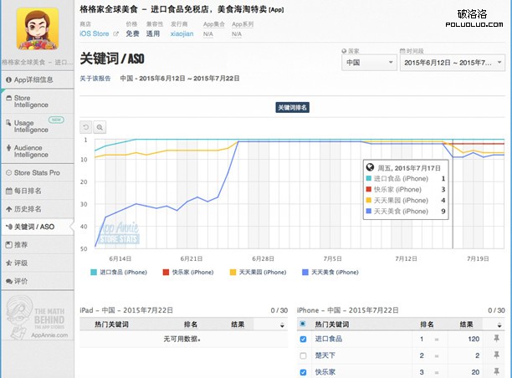Click the chart zoom magnifier button

coord(100,127)
